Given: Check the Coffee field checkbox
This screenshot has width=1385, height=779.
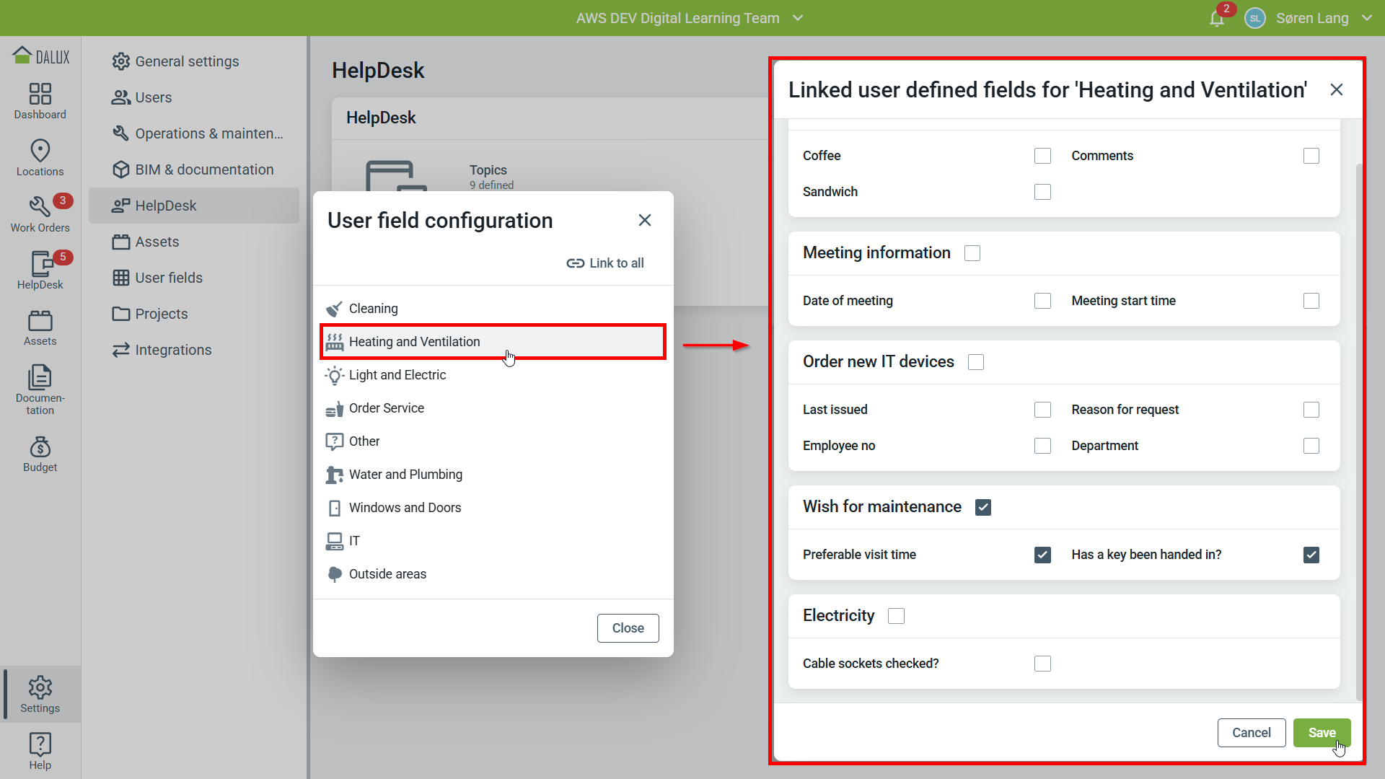Looking at the screenshot, I should (1042, 156).
